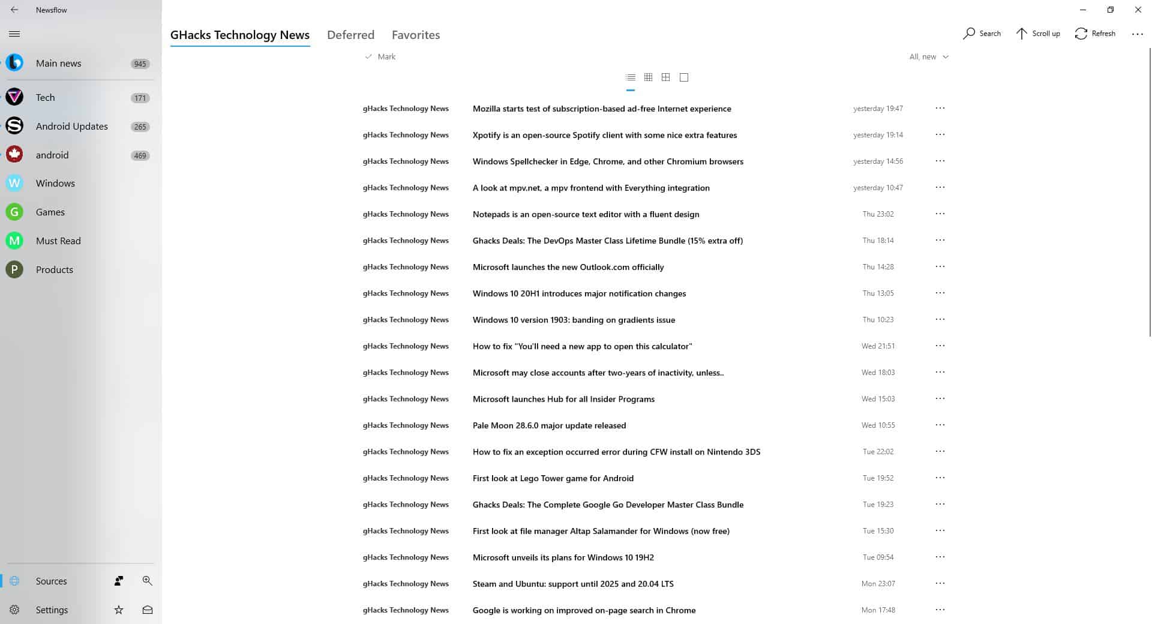The width and height of the screenshot is (1152, 624).
Task: Open the Chrome on-page search article
Action: pos(584,610)
